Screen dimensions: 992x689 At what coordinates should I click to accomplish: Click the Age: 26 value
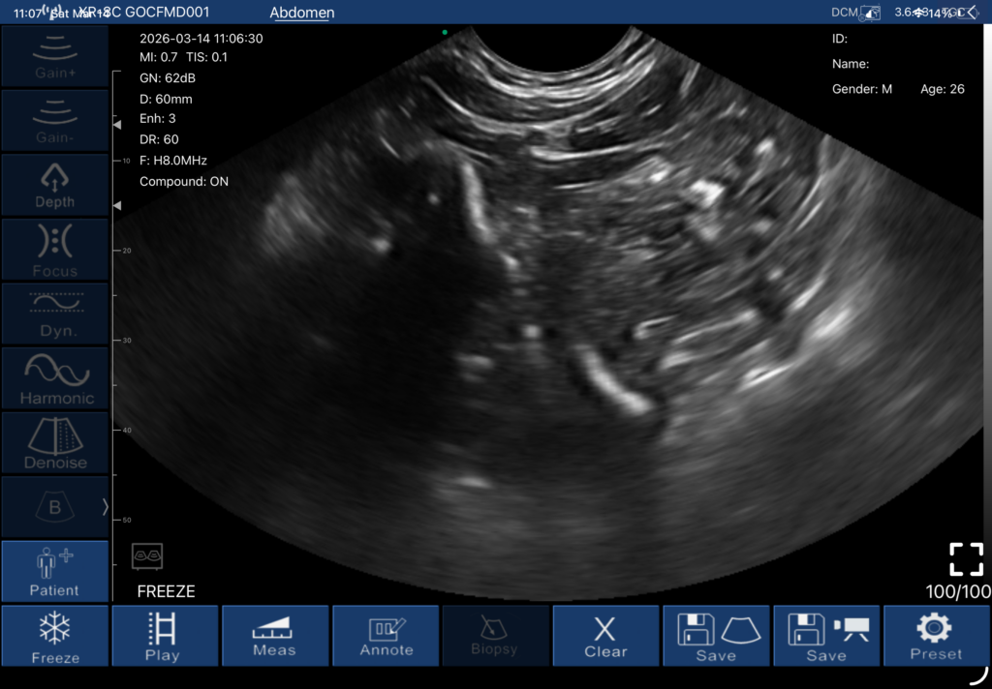(x=943, y=89)
